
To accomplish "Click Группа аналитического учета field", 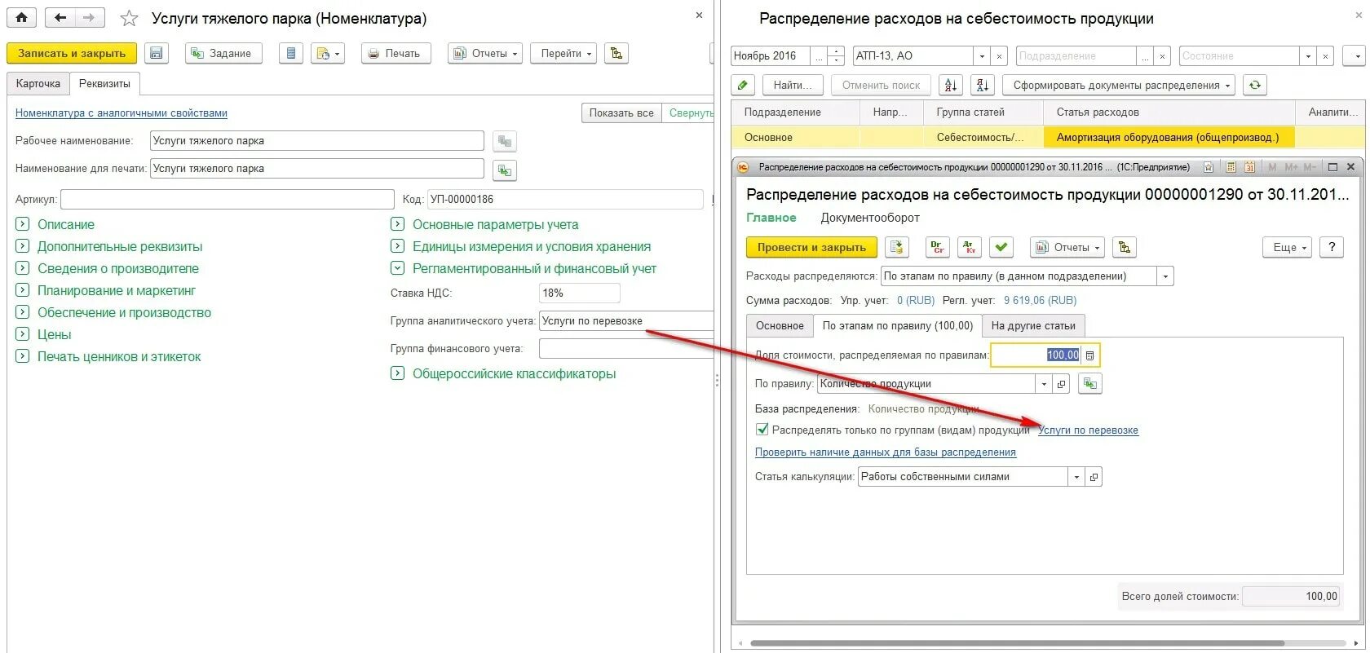I will tap(626, 320).
